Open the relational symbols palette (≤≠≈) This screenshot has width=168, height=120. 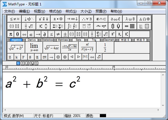(14, 19)
